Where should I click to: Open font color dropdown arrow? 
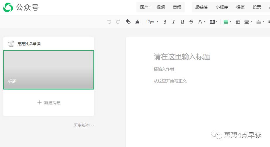[x=205, y=22]
